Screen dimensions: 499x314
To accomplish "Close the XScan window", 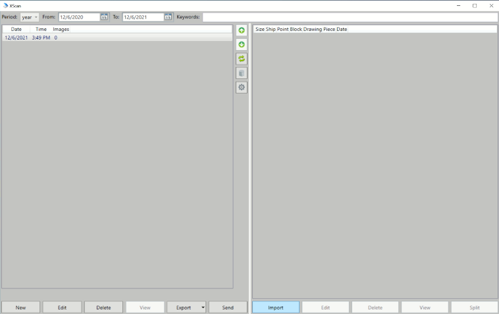I will [491, 5].
